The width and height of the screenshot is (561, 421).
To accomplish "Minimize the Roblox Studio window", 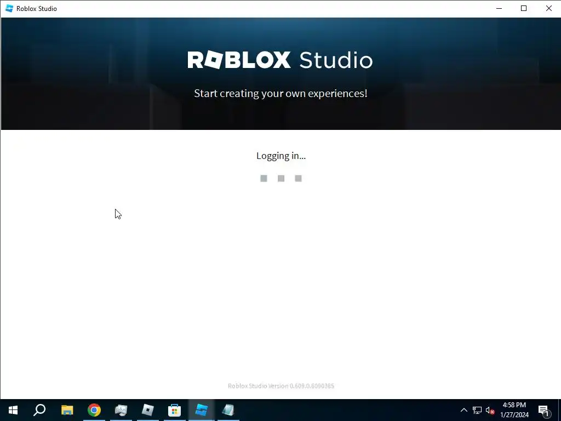I will [x=499, y=8].
